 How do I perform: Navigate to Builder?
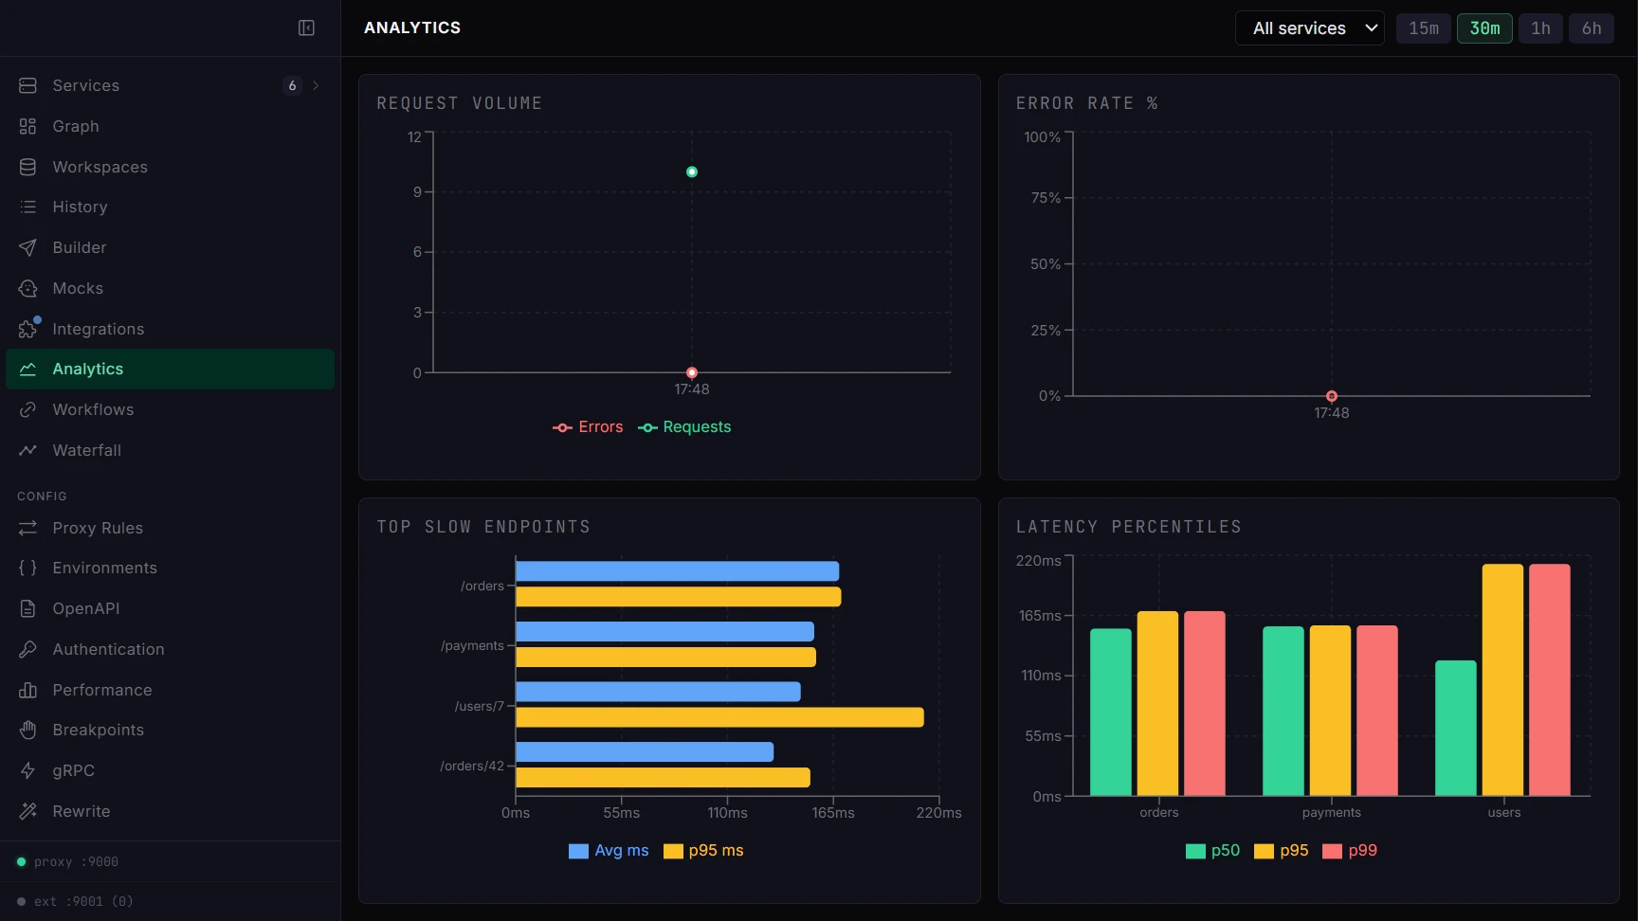tap(170, 247)
